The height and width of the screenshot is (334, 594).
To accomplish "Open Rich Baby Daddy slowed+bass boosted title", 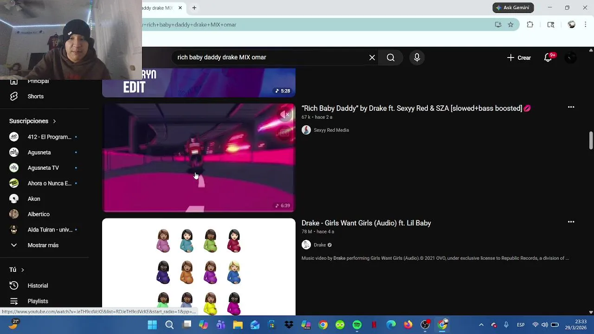I will pos(416,108).
